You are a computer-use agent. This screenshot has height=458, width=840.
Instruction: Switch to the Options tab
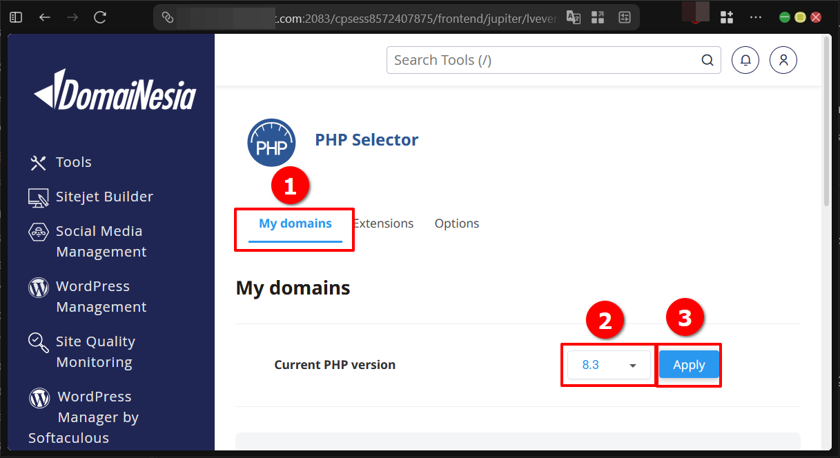[x=456, y=223]
